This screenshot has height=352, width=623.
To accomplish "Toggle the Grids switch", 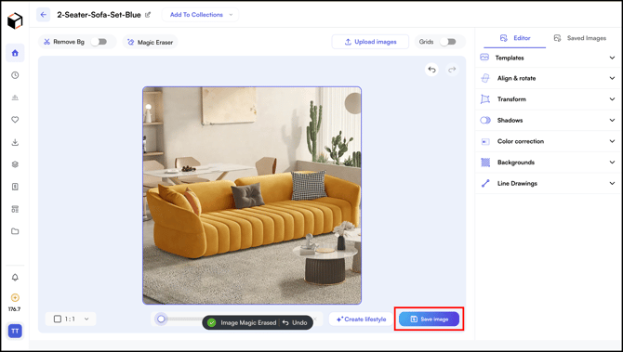I will pos(448,42).
